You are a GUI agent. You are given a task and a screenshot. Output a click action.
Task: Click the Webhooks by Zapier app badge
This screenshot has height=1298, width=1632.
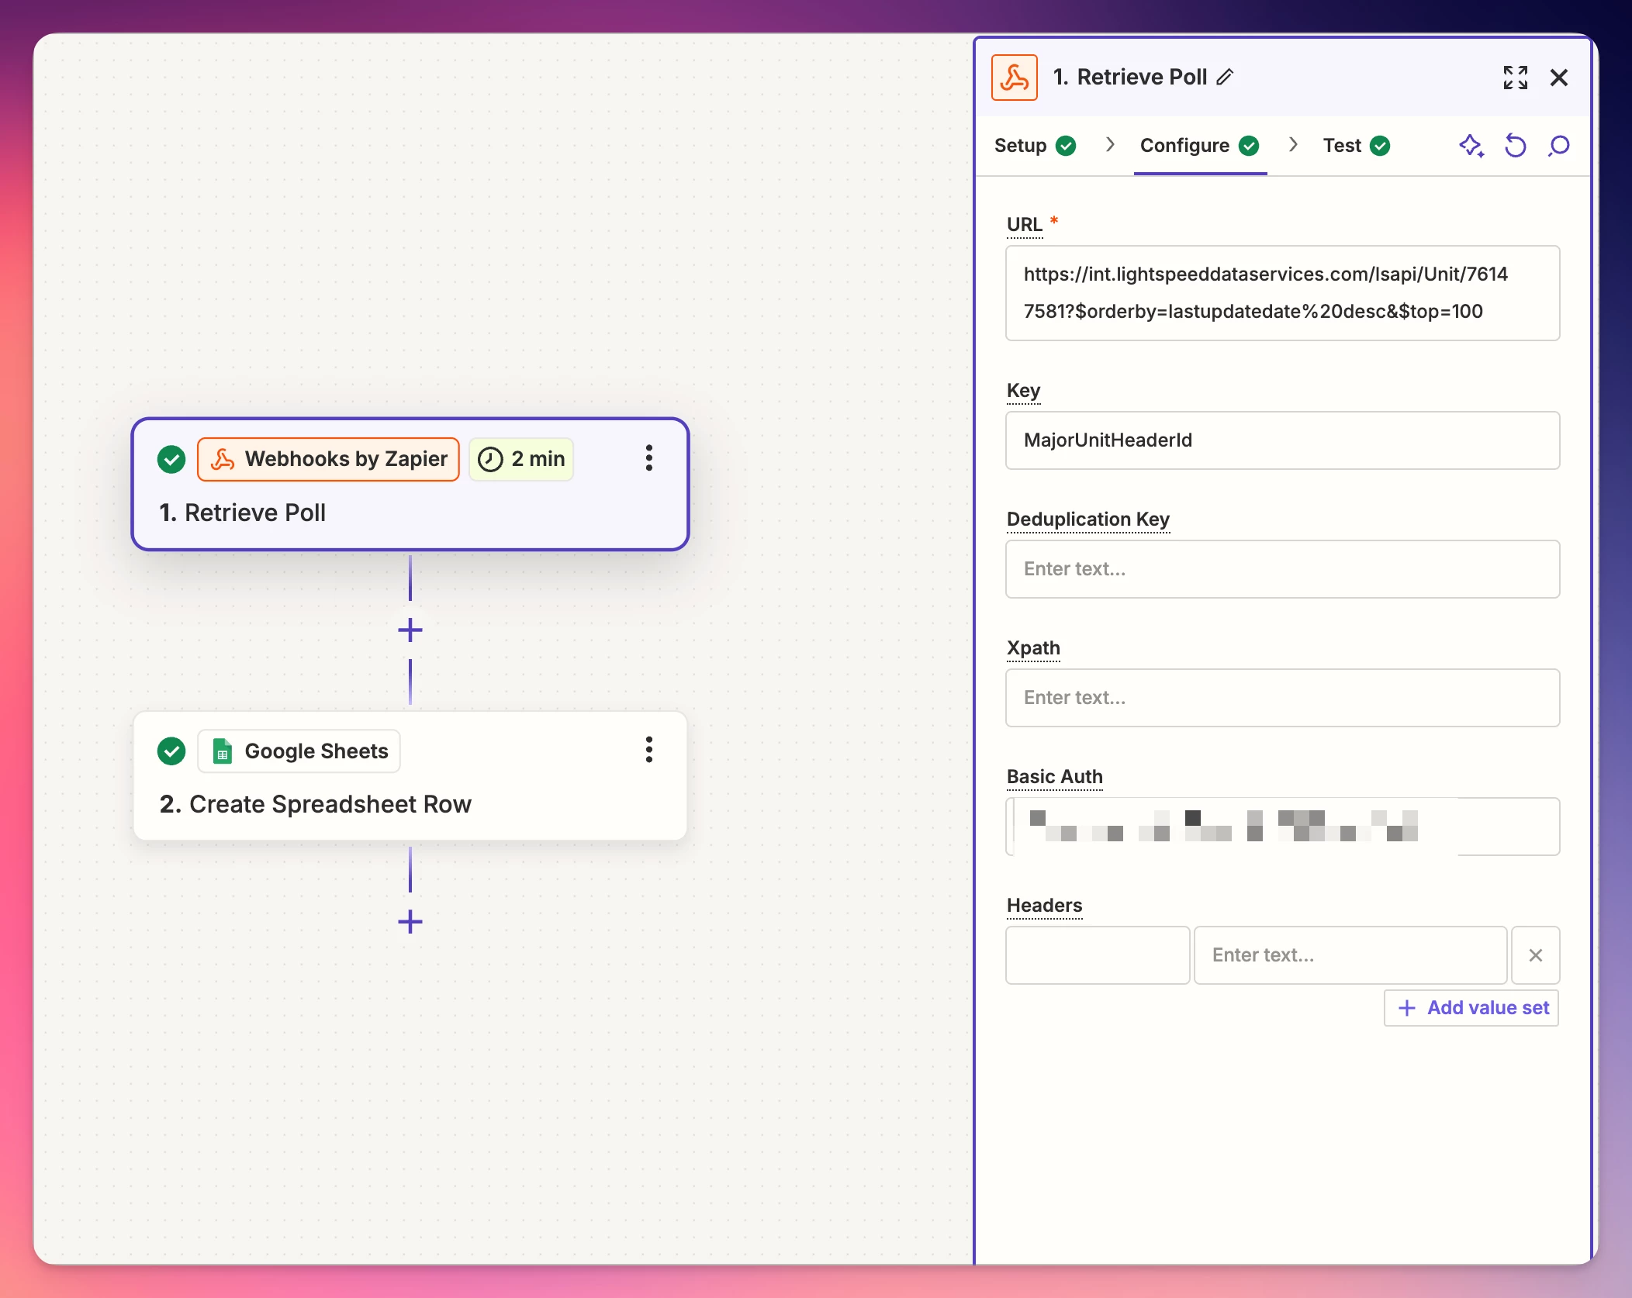click(329, 459)
